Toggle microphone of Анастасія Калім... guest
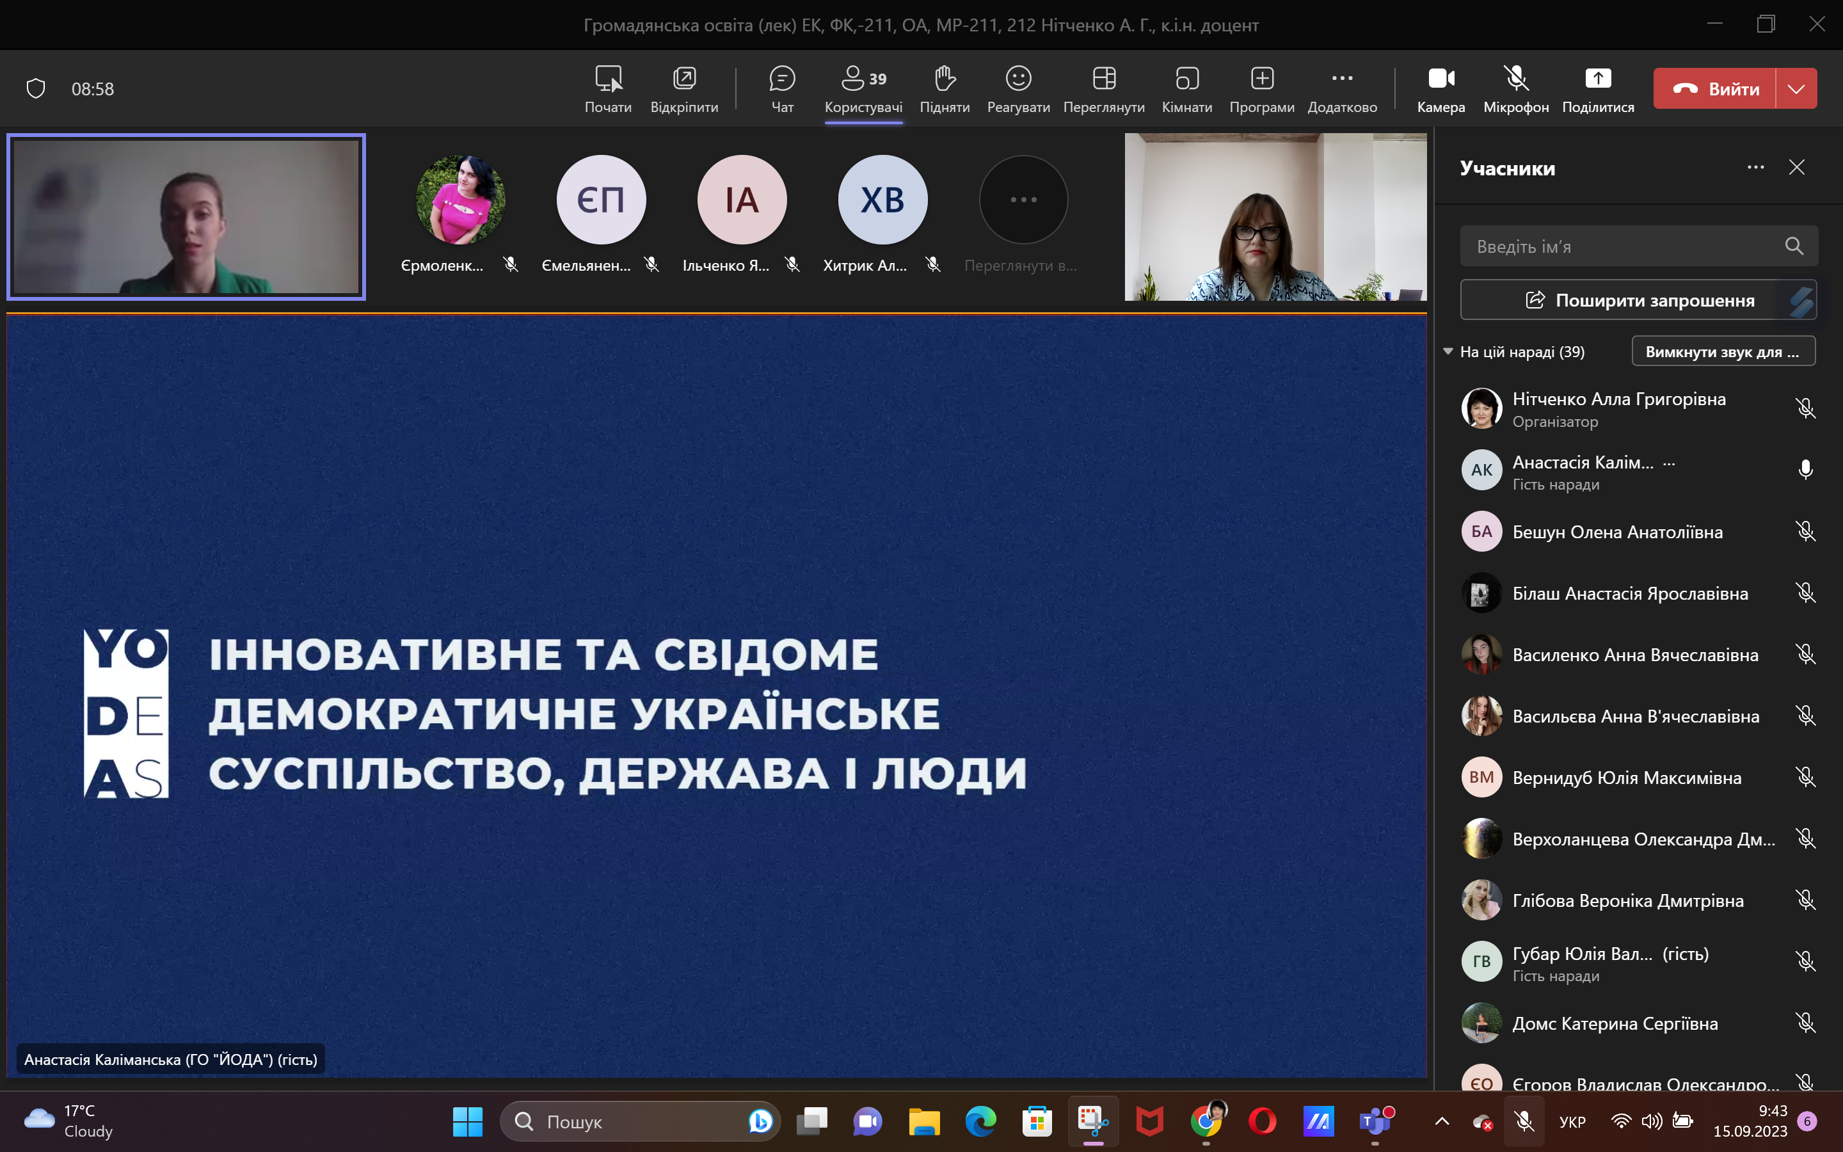Screen dimensions: 1843x1152 tap(1805, 470)
